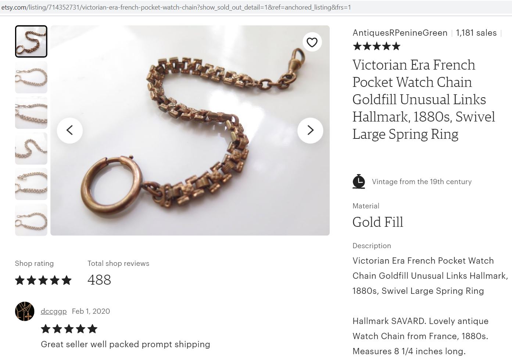This screenshot has height=359, width=512.
Task: Click the shop rating stars
Action: (x=43, y=280)
